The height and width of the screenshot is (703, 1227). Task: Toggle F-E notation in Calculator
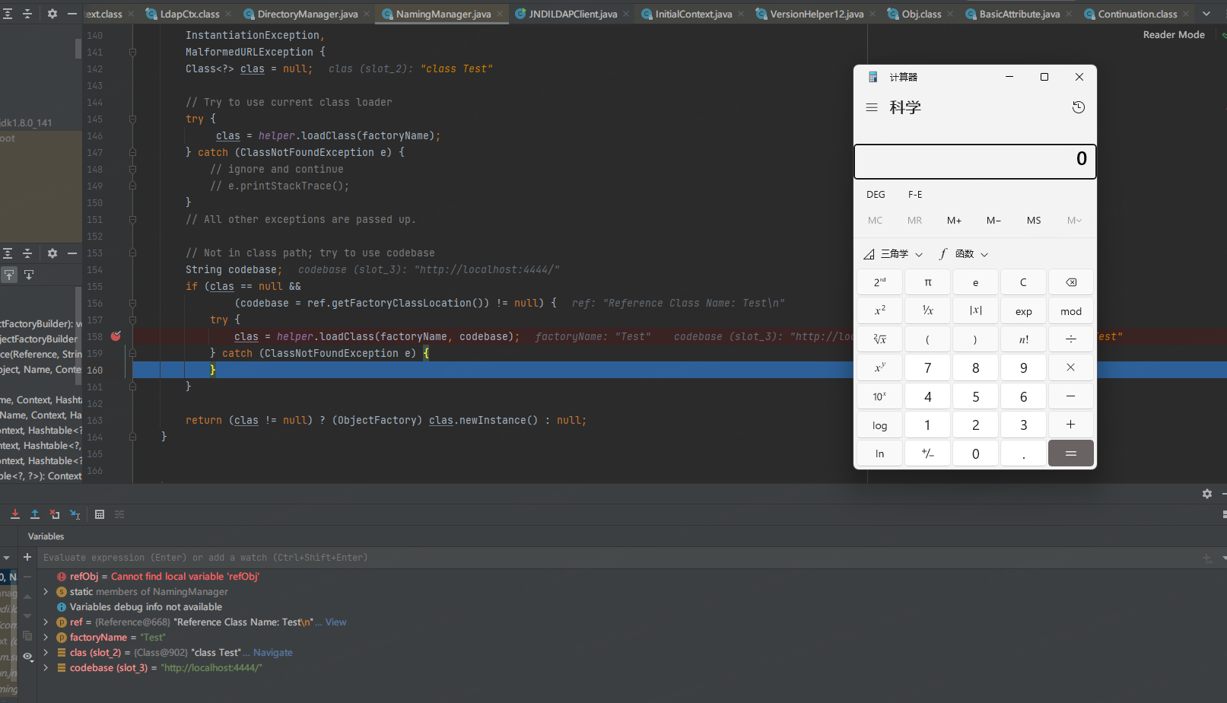pos(915,195)
